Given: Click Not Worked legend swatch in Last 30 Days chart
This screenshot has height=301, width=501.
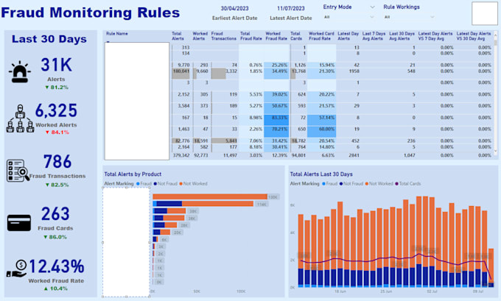Looking at the screenshot, I should pyautogui.click(x=367, y=183).
